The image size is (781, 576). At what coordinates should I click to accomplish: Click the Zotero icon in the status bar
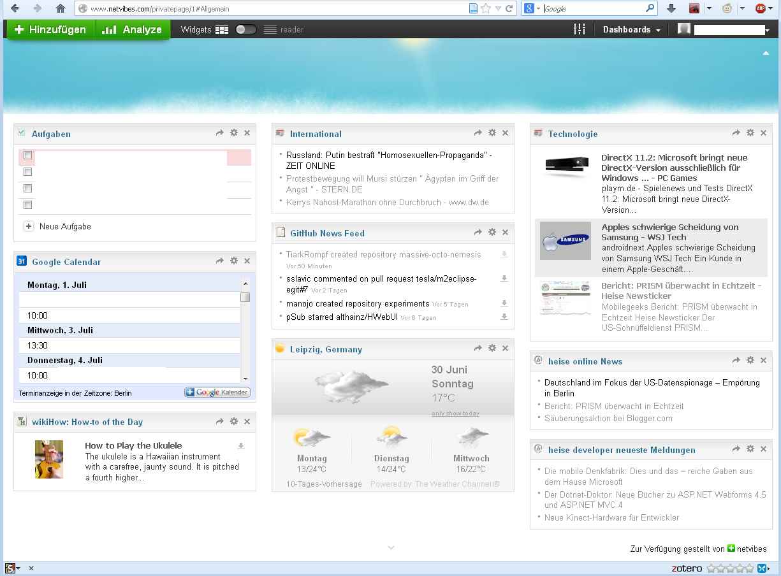tap(686, 568)
